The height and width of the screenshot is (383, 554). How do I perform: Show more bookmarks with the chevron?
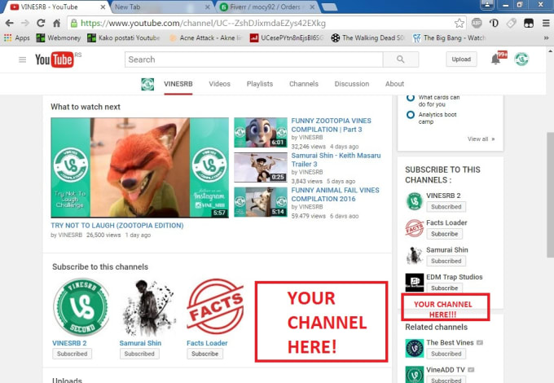[546, 37]
